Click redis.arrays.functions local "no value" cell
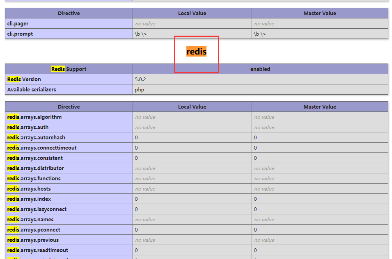Viewport: 392px width, 259px height. pyautogui.click(x=192, y=178)
